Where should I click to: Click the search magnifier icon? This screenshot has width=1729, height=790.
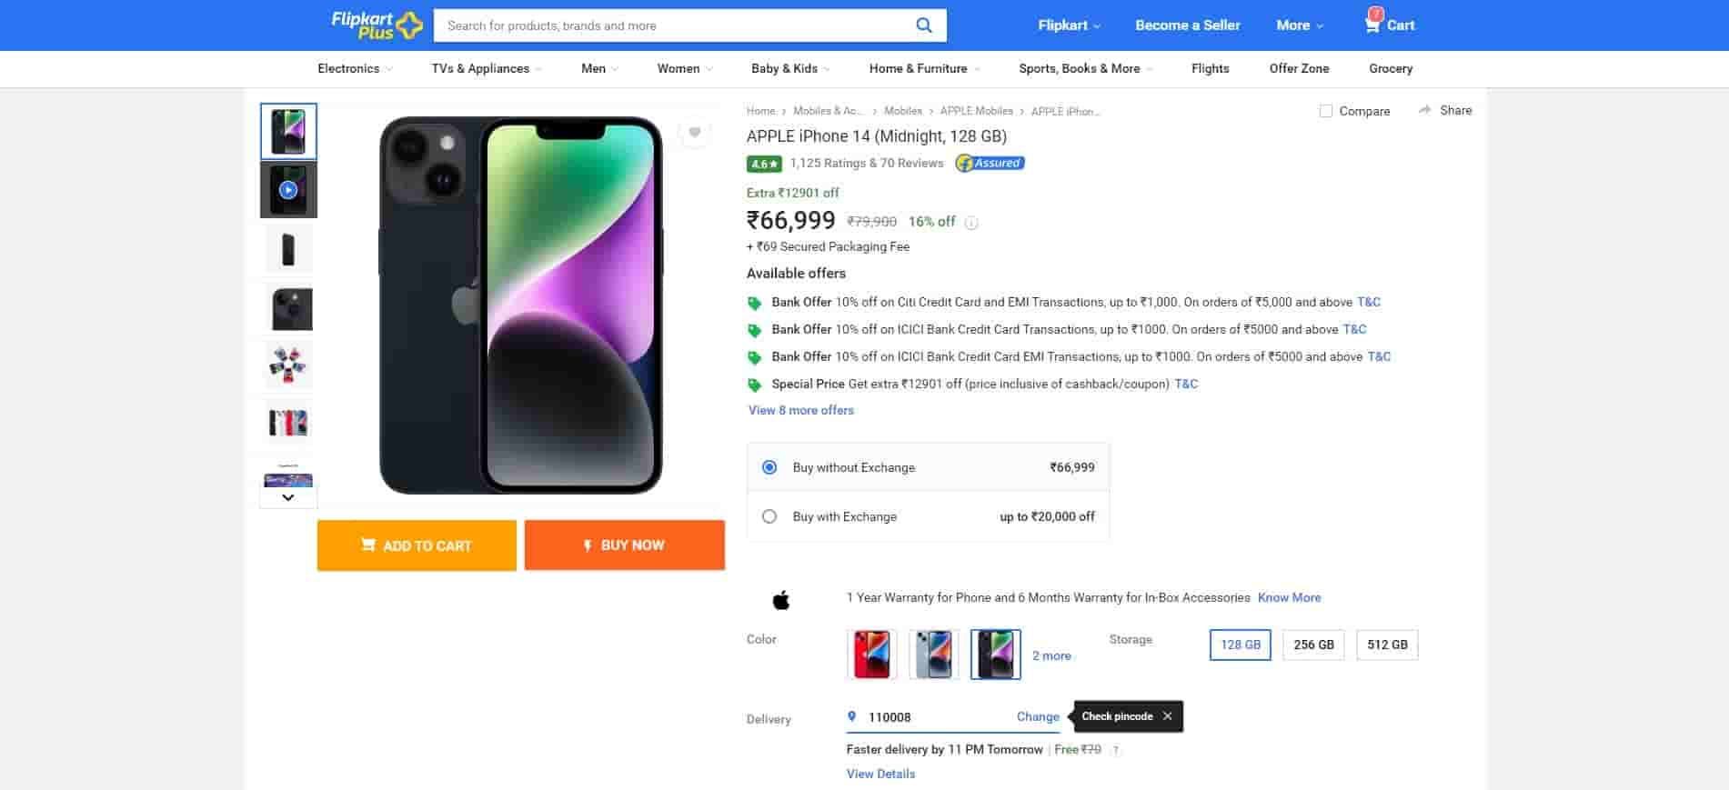click(923, 25)
